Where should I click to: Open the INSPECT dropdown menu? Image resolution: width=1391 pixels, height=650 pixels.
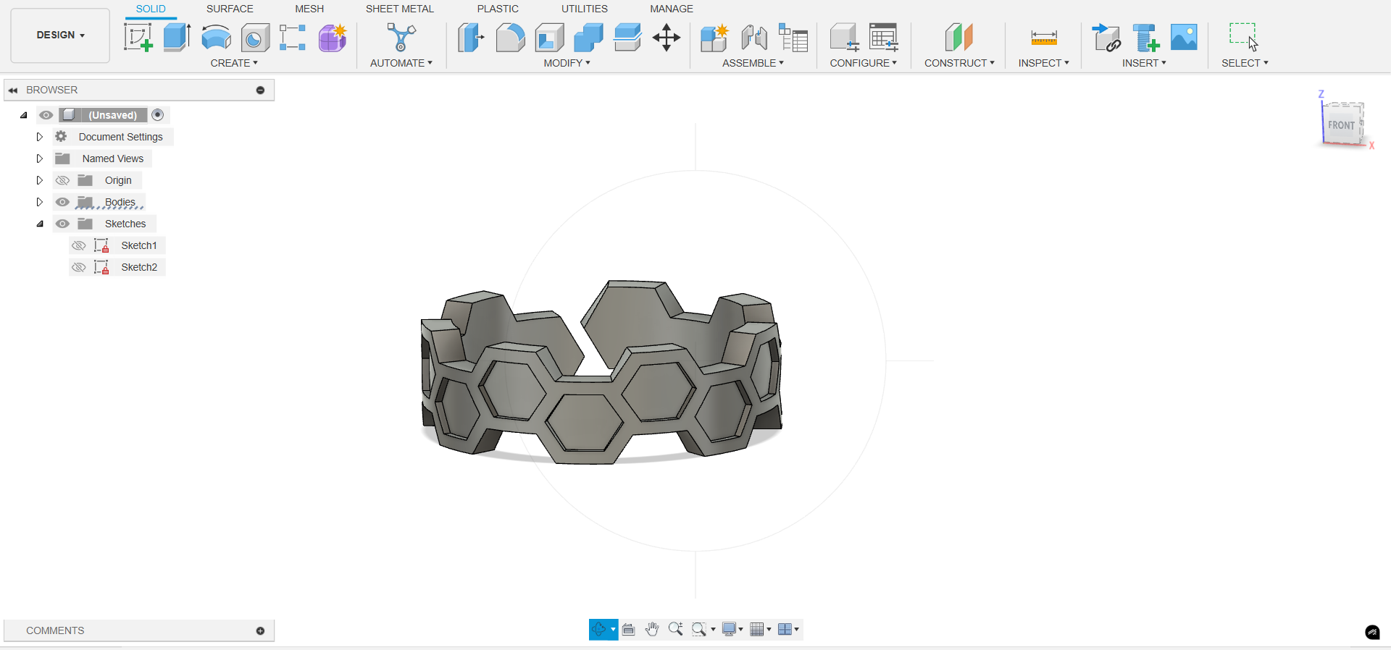point(1043,63)
